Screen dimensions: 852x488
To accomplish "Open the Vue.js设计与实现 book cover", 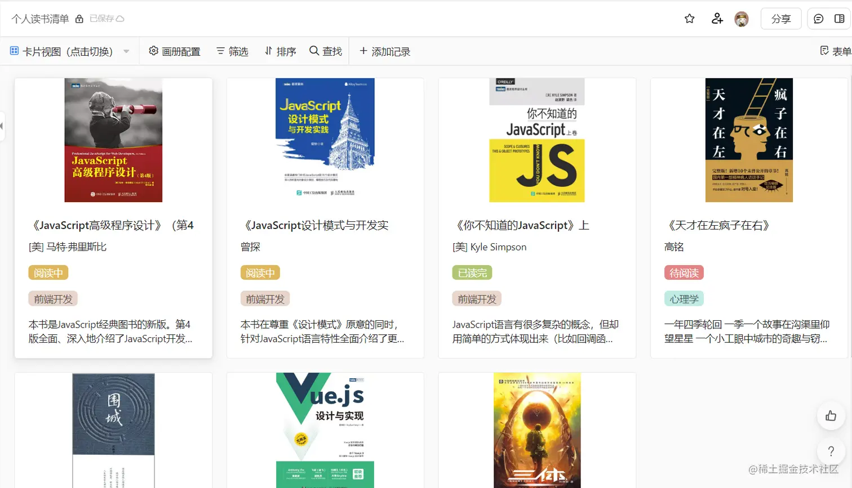I will pyautogui.click(x=325, y=431).
